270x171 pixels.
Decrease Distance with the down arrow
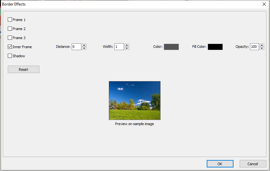84,48
